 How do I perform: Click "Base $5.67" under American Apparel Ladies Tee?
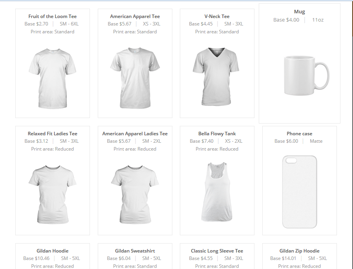(119, 141)
